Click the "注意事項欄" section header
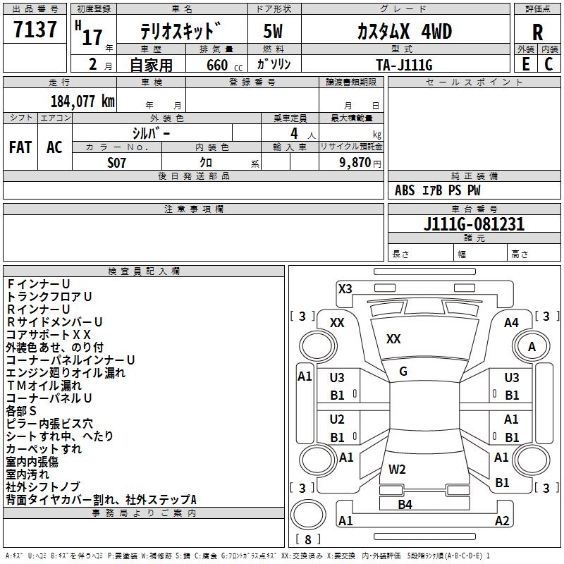Viewport: 564px width, 564px height. 194,209
